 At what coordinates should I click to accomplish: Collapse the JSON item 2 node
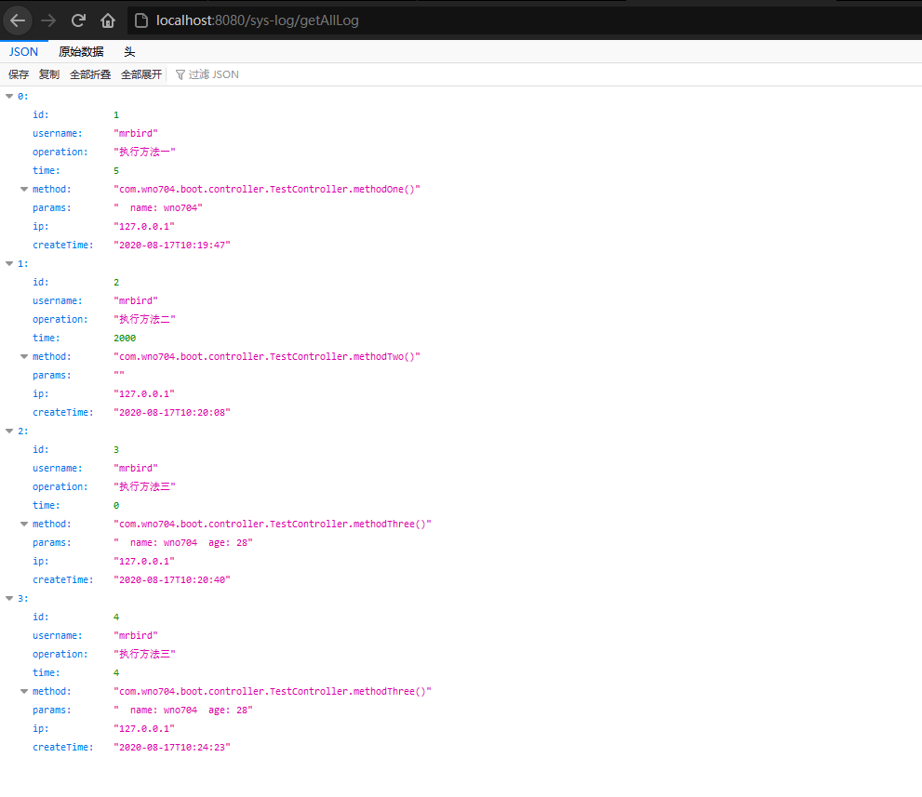coord(9,431)
